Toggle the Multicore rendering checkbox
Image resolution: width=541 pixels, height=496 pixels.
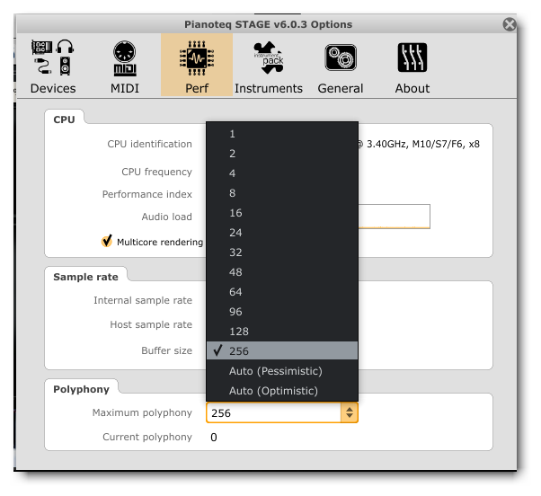[107, 241]
